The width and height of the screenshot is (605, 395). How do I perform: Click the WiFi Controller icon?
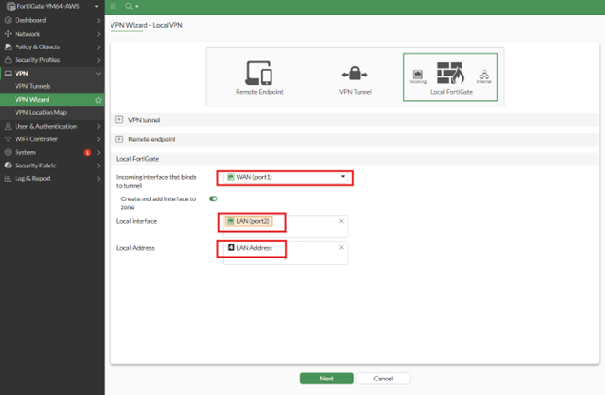coord(8,139)
